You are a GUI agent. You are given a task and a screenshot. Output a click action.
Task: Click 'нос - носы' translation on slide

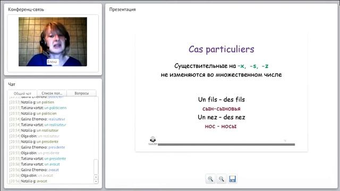point(221,126)
